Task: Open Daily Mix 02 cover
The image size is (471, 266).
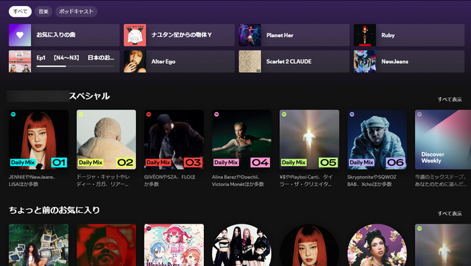Action: [x=106, y=140]
